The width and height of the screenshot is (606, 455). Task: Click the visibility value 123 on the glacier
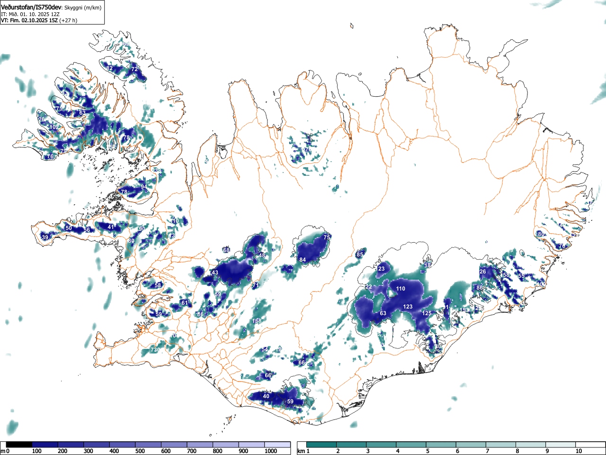[408, 307]
